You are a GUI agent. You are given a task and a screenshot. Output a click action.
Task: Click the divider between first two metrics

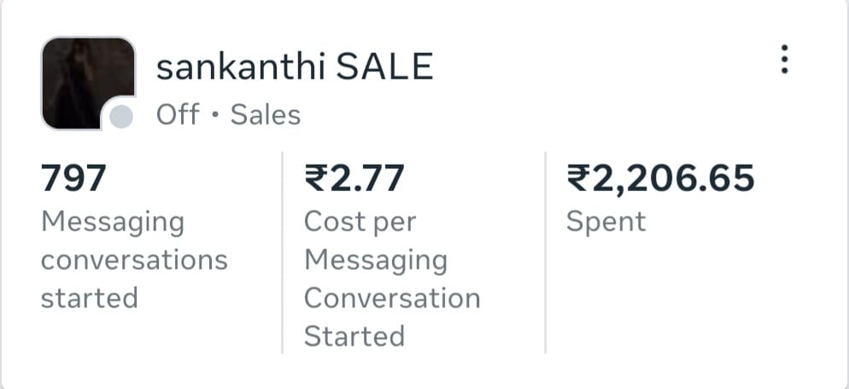[283, 252]
